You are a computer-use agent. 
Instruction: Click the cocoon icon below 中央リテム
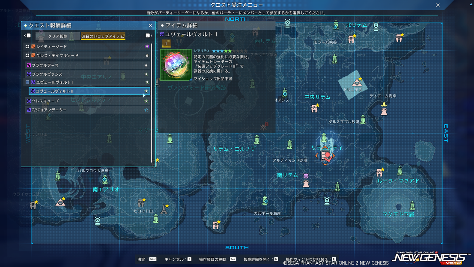315,108
